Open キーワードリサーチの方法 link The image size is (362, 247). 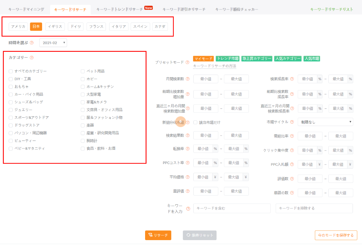tap(214, 66)
